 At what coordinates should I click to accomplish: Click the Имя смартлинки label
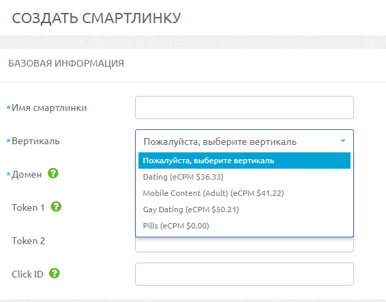click(49, 107)
